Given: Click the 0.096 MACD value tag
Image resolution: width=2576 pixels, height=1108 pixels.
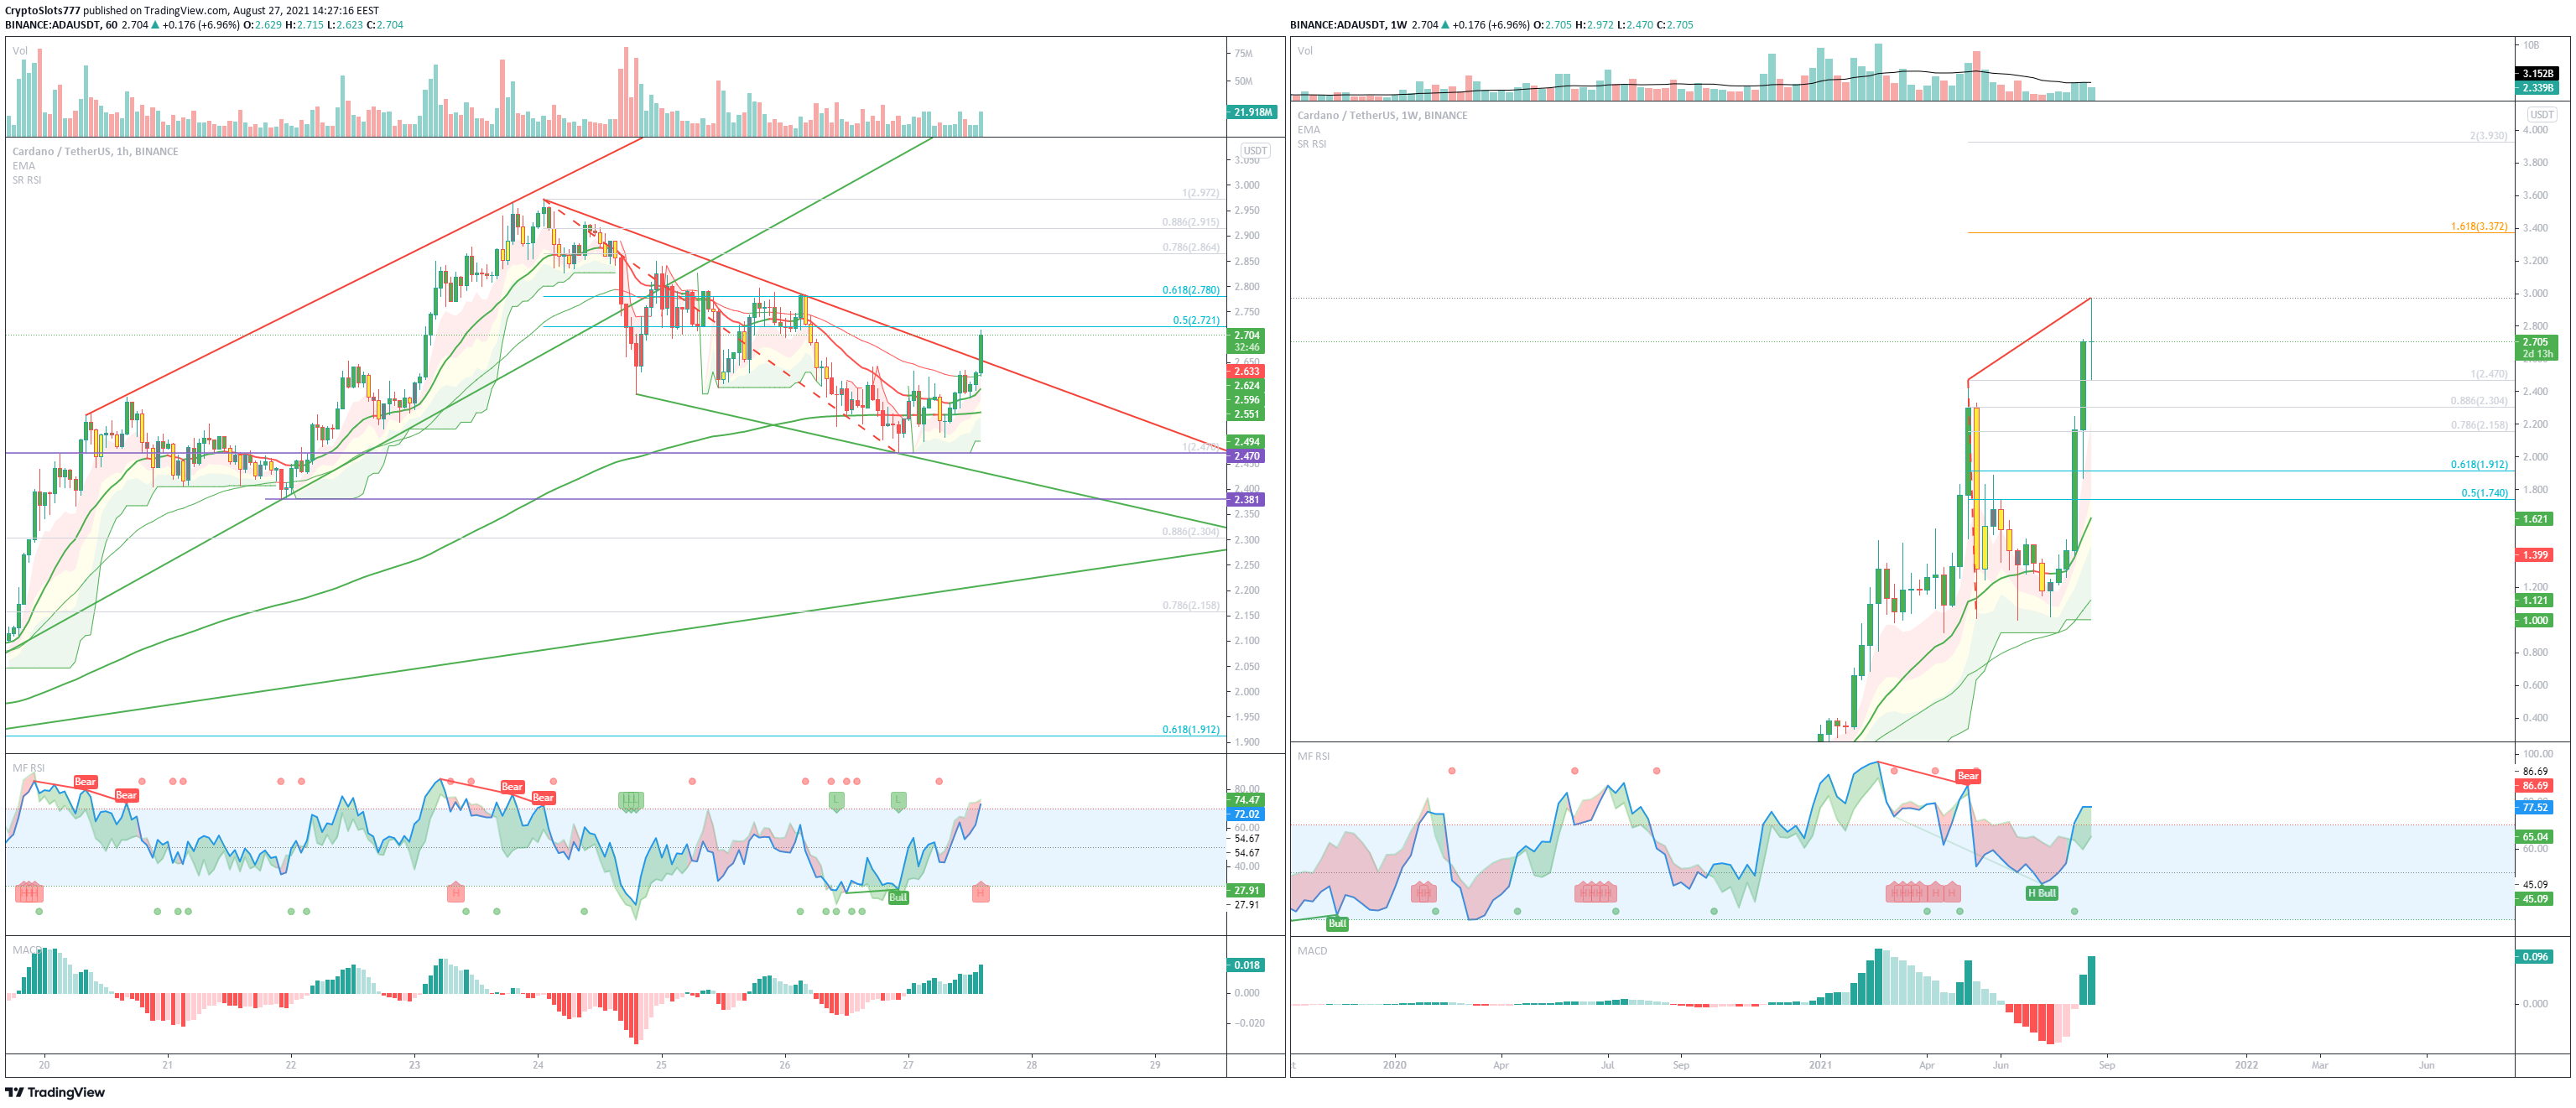Looking at the screenshot, I should pyautogui.click(x=2535, y=957).
